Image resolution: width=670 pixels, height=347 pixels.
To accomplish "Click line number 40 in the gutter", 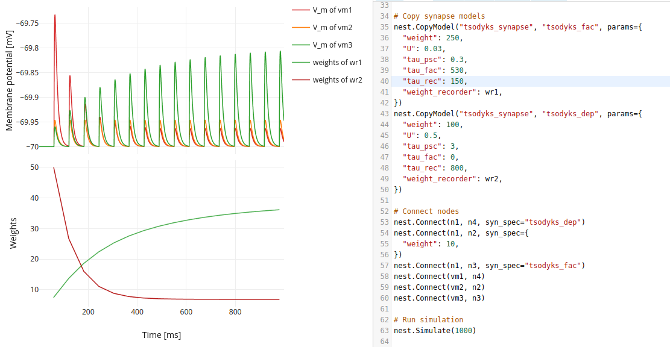I will point(385,81).
